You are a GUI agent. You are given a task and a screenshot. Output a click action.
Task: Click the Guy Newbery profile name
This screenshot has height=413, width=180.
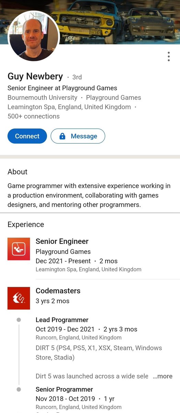pos(35,76)
